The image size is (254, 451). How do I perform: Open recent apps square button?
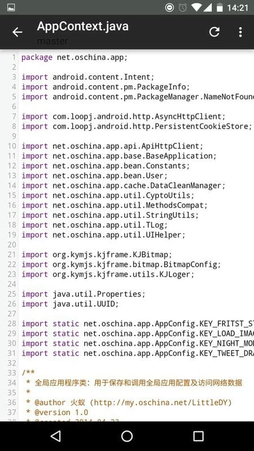click(x=198, y=436)
